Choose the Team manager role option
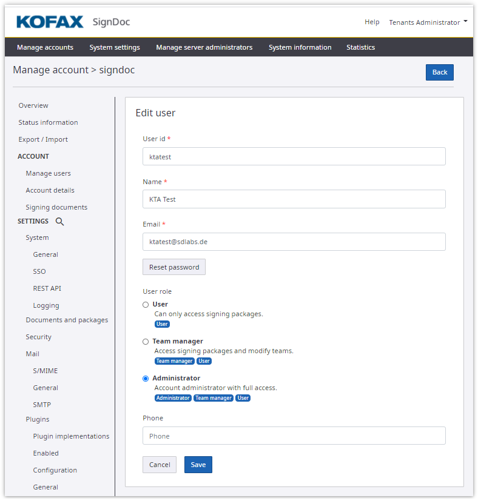 [x=146, y=342]
